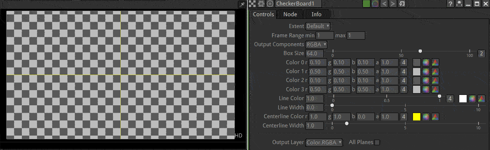Click the Frame Range min field
490x150 pixels.
(324, 35)
